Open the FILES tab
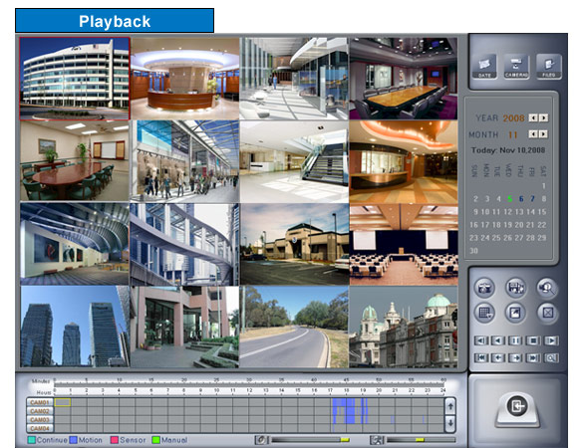The width and height of the screenshot is (583, 448). coord(549,66)
